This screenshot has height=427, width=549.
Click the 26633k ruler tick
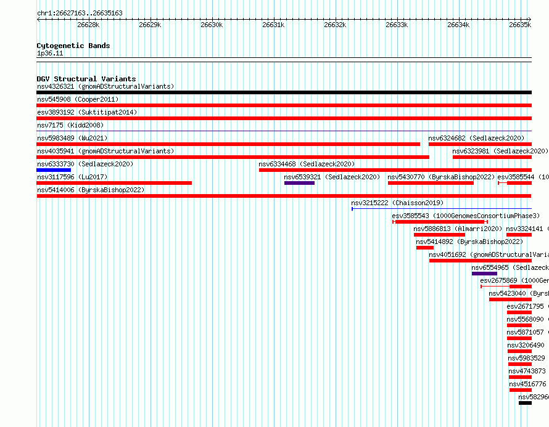[397, 25]
